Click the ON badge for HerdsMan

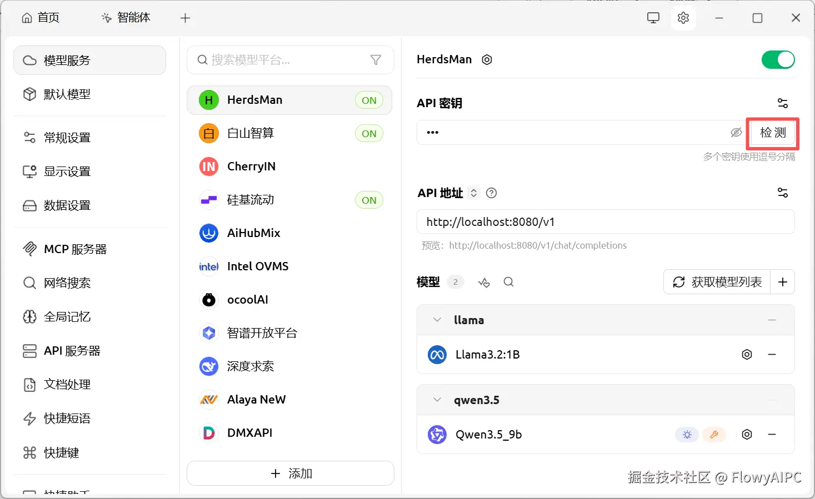pyautogui.click(x=369, y=100)
